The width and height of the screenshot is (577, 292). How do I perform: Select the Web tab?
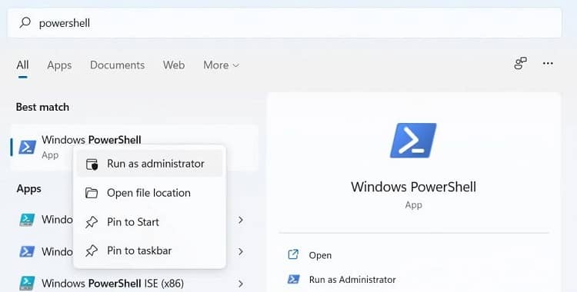(174, 65)
